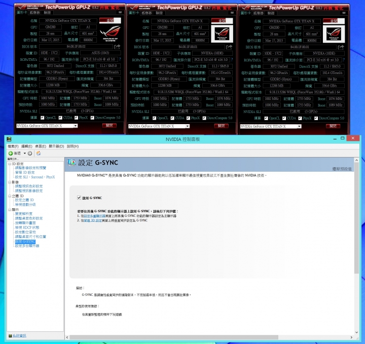The width and height of the screenshot is (365, 344).
Task: Click the NVIDIA control panel title bar icon
Action: pos(9,139)
